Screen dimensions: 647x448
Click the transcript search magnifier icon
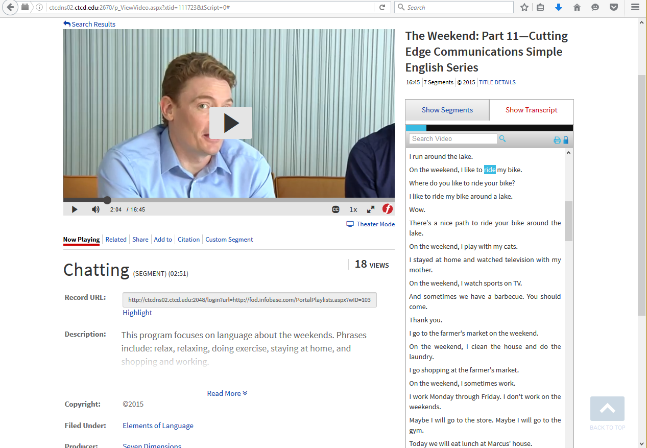pyautogui.click(x=502, y=138)
